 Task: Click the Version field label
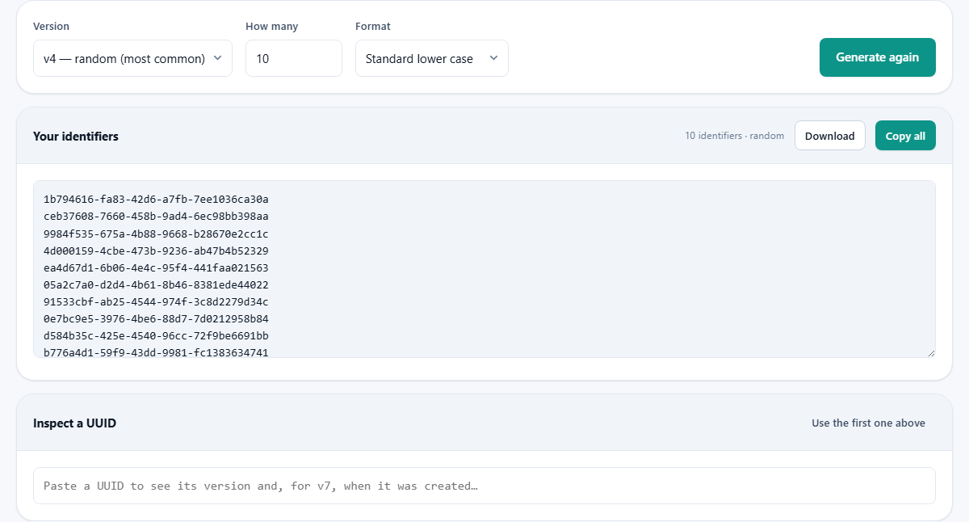point(51,27)
